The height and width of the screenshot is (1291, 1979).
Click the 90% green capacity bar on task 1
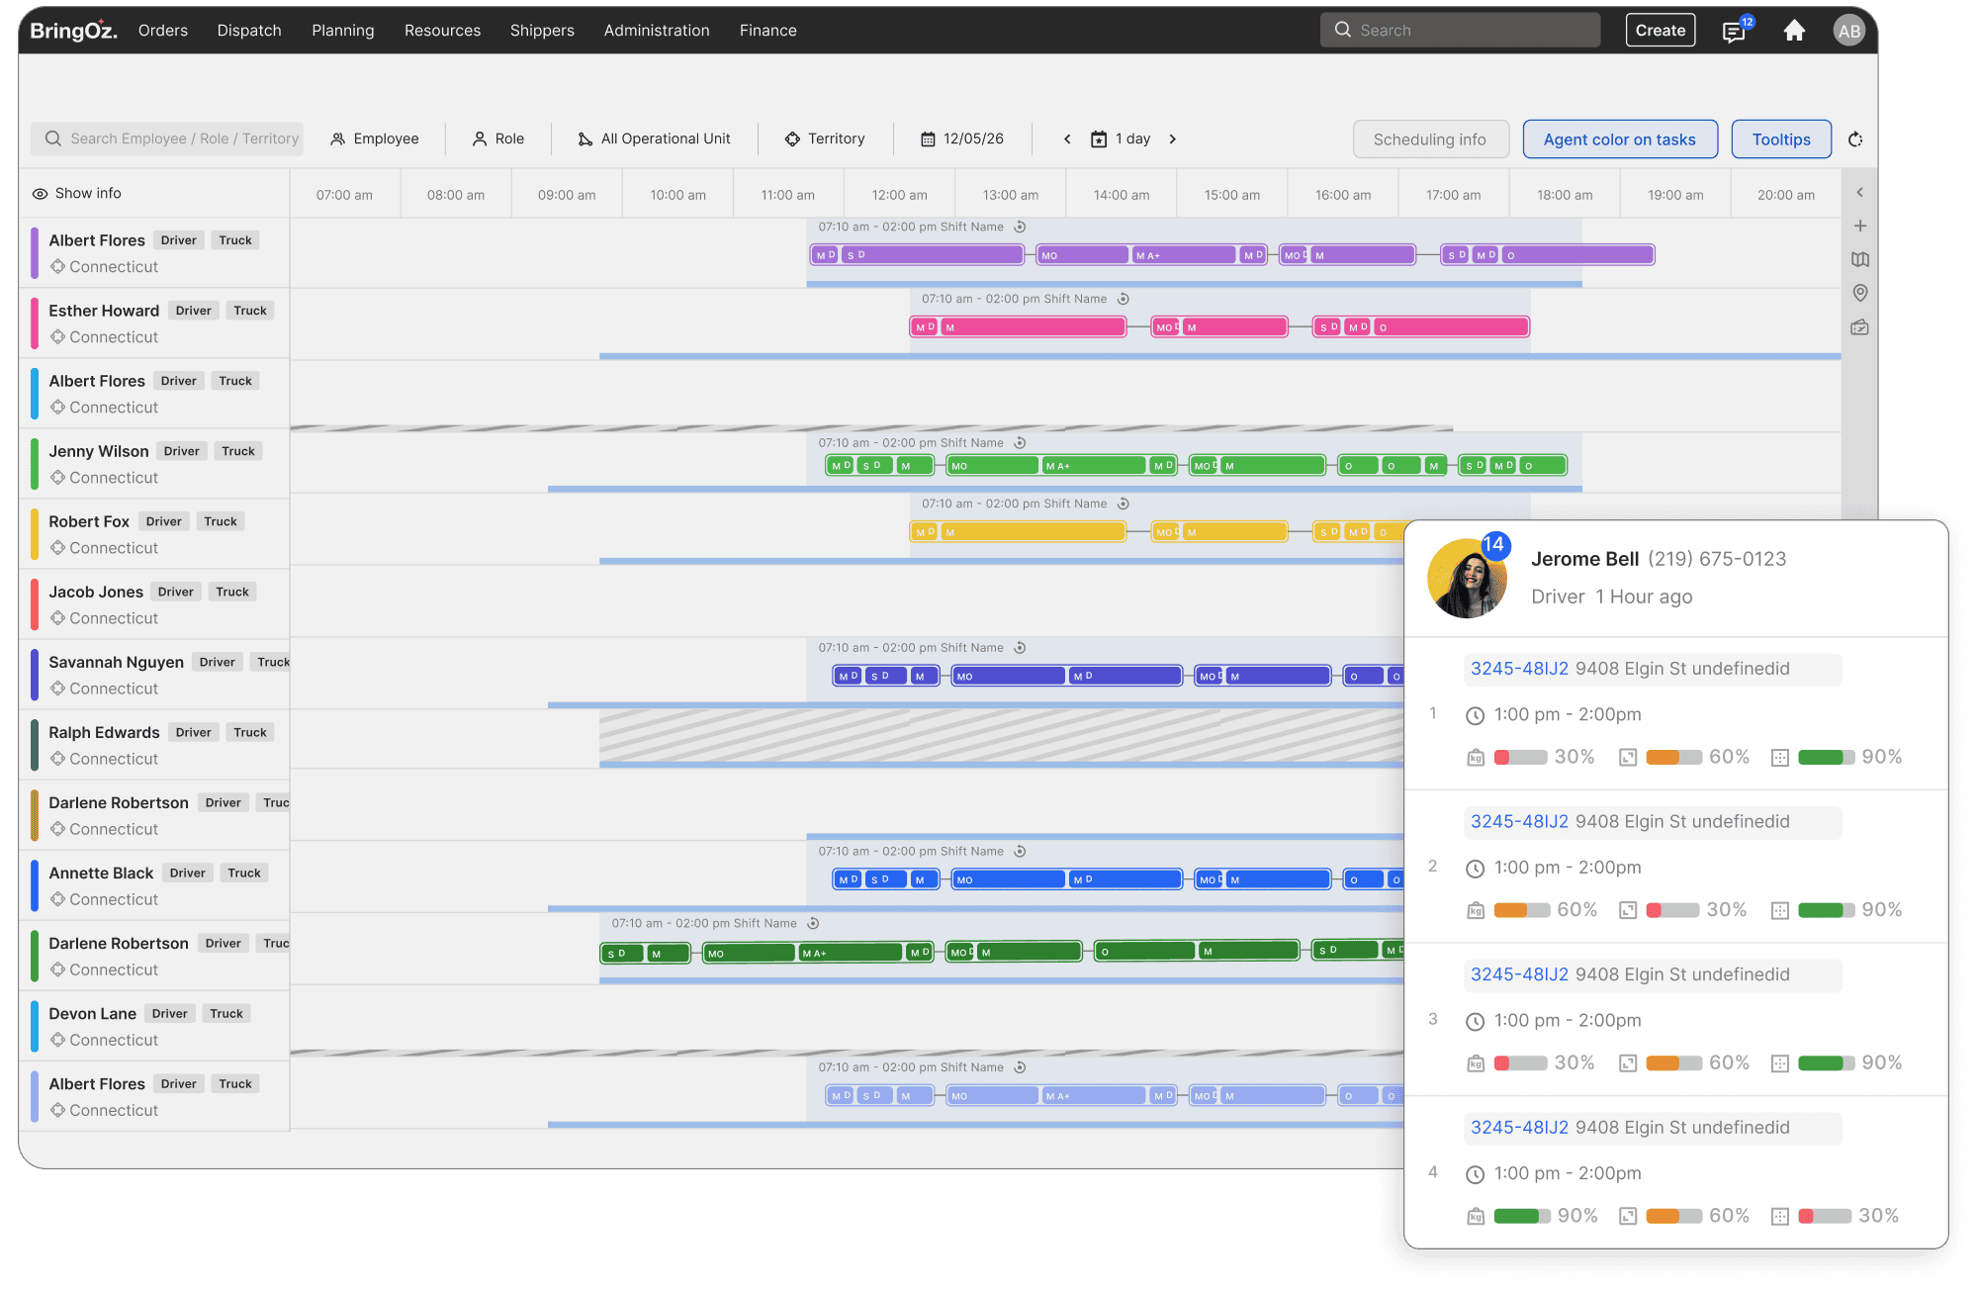[1826, 758]
